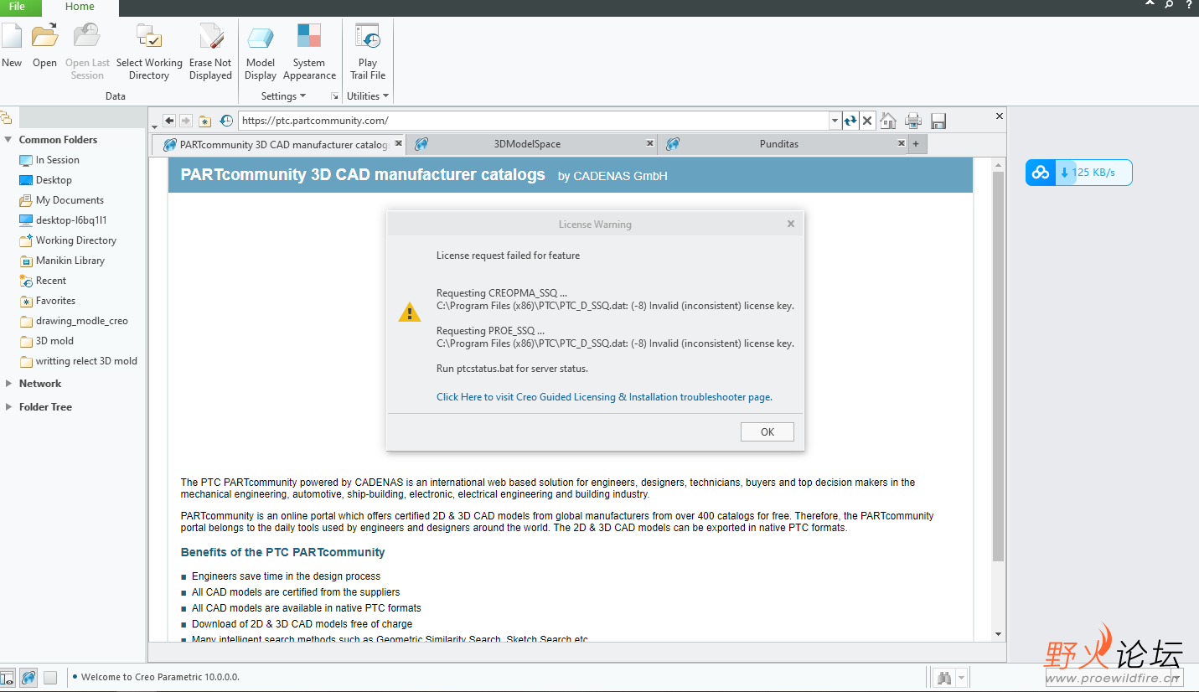Open the dropdown next to binoculars
The height and width of the screenshot is (692, 1199).
coord(961,678)
